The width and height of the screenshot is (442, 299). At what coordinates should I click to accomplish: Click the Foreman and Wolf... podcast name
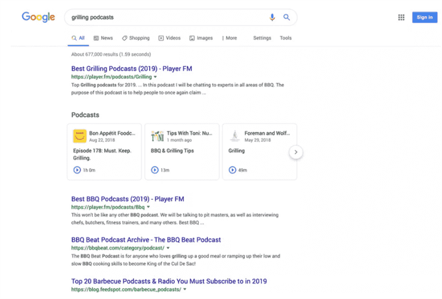point(267,133)
